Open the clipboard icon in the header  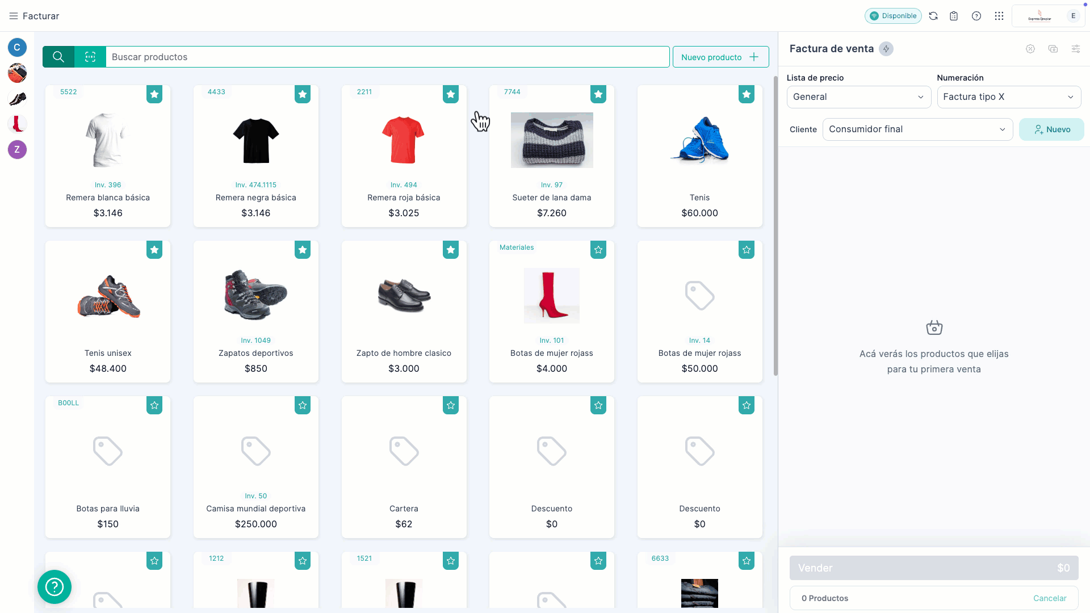tap(954, 16)
